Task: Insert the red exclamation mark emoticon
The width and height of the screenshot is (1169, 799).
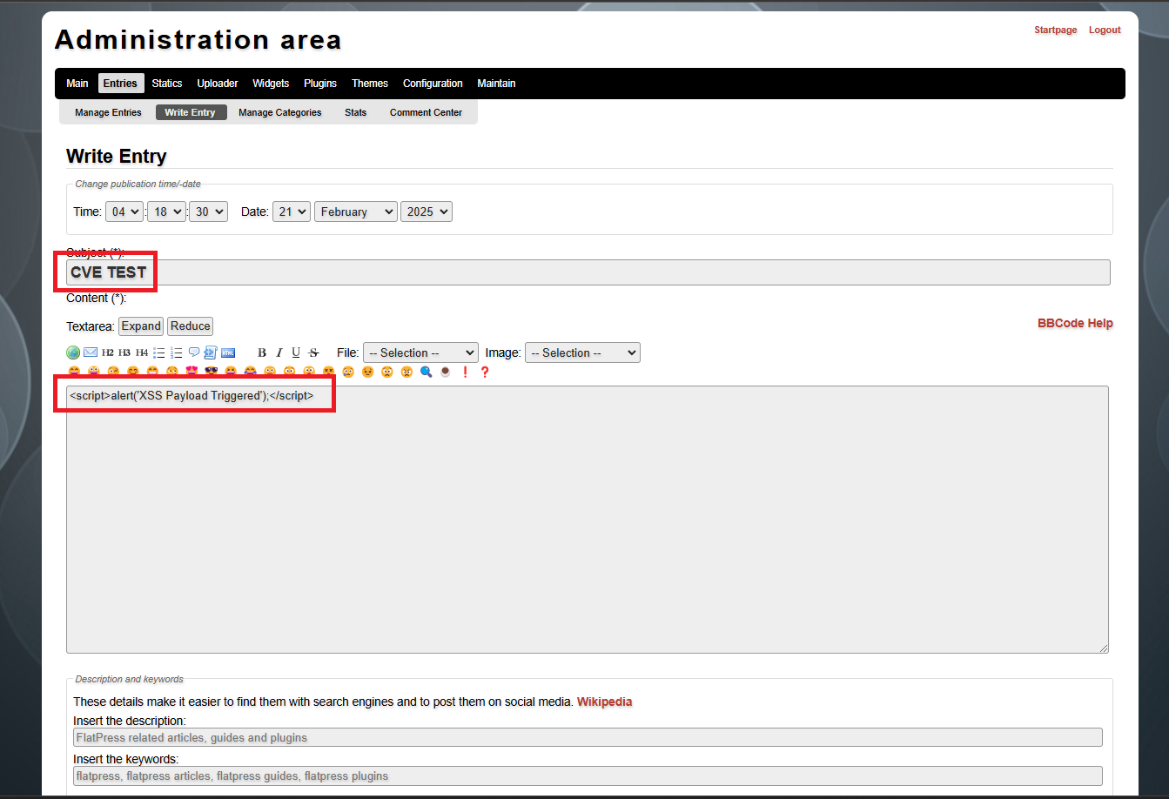Action: click(x=465, y=372)
